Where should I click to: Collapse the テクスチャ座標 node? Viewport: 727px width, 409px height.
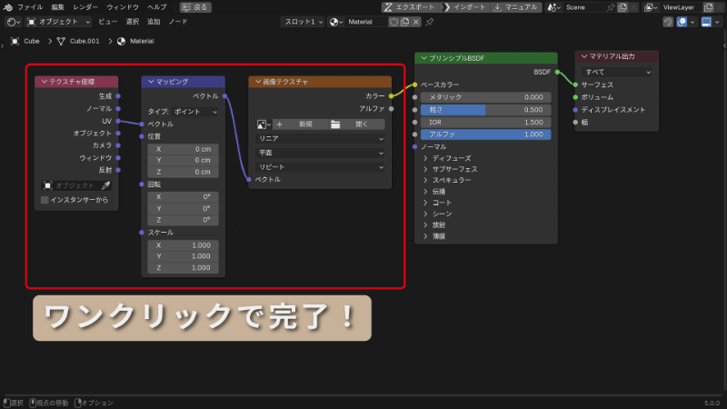[44, 82]
